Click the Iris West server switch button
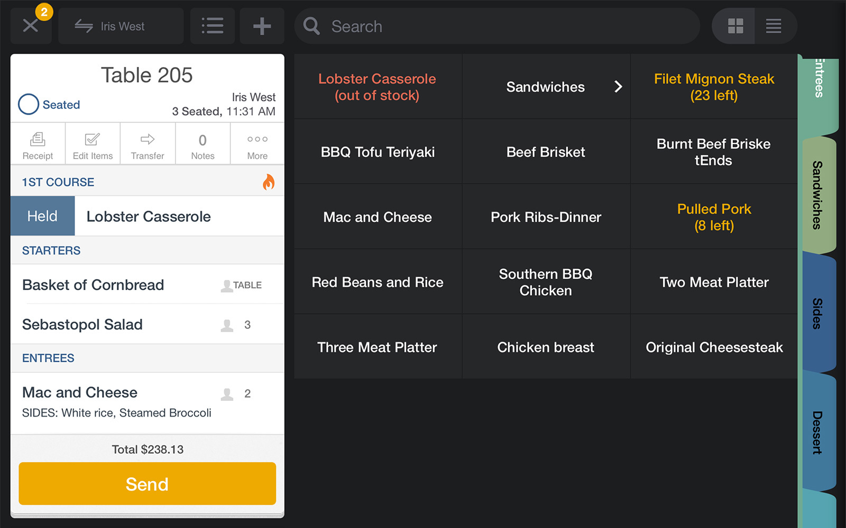The image size is (846, 528). tap(121, 26)
